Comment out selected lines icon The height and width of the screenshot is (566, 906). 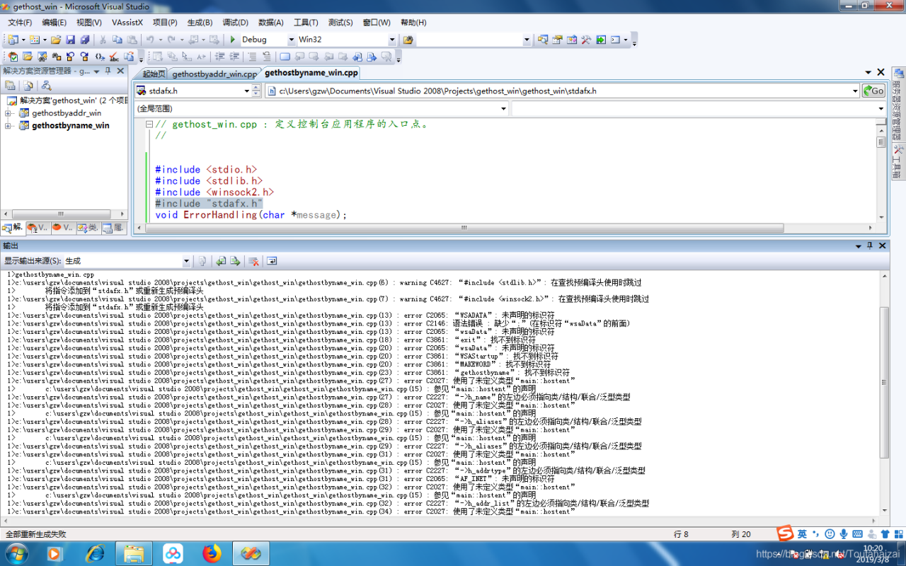(x=252, y=57)
